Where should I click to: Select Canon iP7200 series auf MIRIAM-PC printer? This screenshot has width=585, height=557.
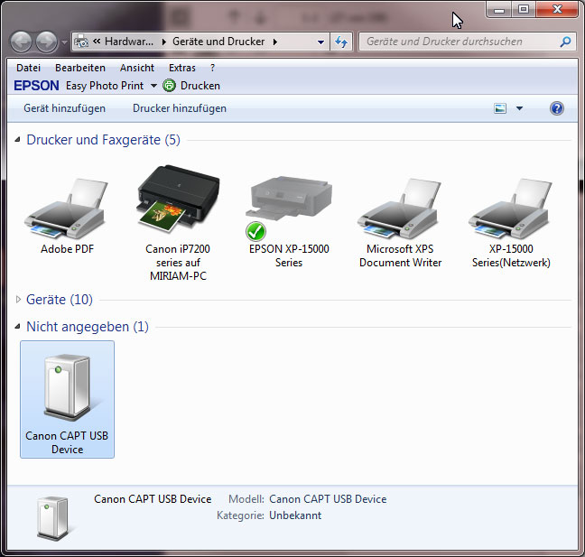[179, 200]
